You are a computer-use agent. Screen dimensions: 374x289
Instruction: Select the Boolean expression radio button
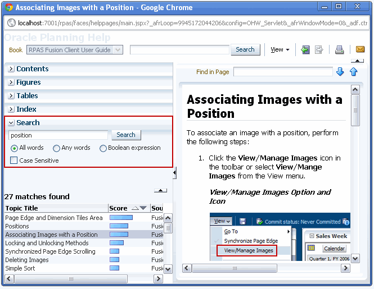pos(103,148)
